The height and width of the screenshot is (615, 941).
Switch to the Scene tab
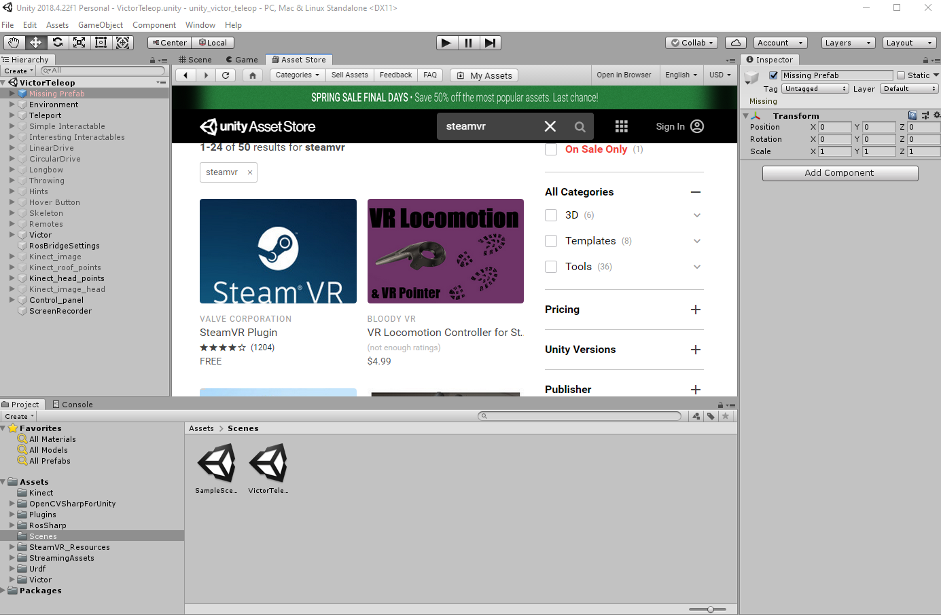point(196,60)
